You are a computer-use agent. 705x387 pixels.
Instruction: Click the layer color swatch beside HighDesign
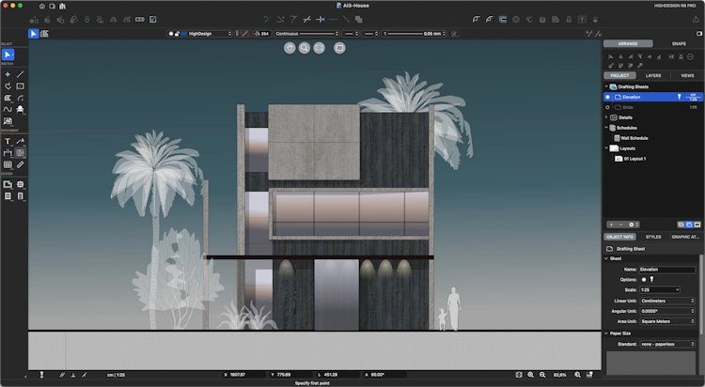(183, 33)
